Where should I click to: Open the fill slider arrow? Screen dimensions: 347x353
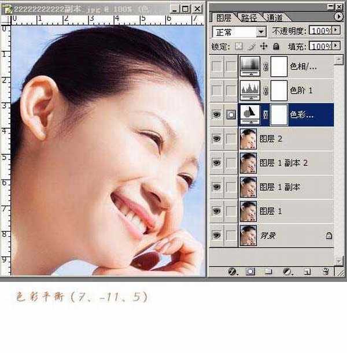tap(336, 46)
